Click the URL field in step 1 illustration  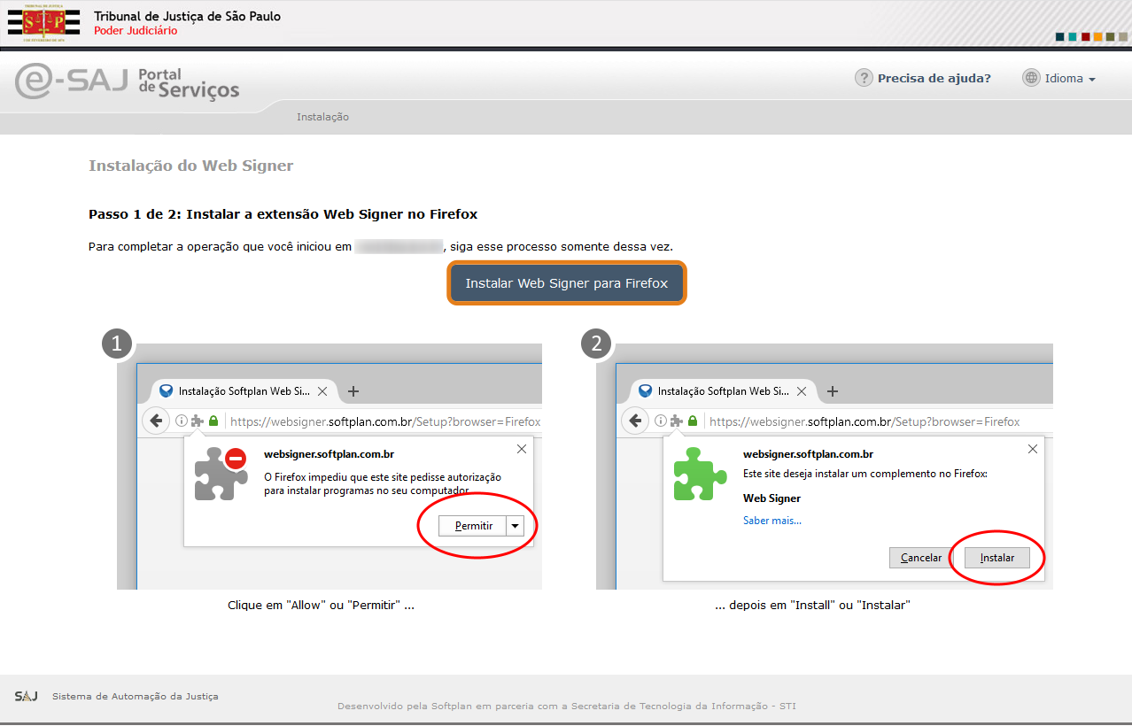[385, 421]
